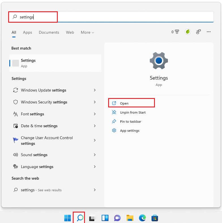Viewport: 222px width, 223px height.
Task: Click the Font settings letter icon
Action: (x=16, y=114)
